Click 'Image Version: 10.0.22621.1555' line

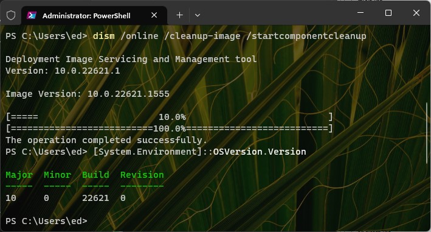point(88,94)
